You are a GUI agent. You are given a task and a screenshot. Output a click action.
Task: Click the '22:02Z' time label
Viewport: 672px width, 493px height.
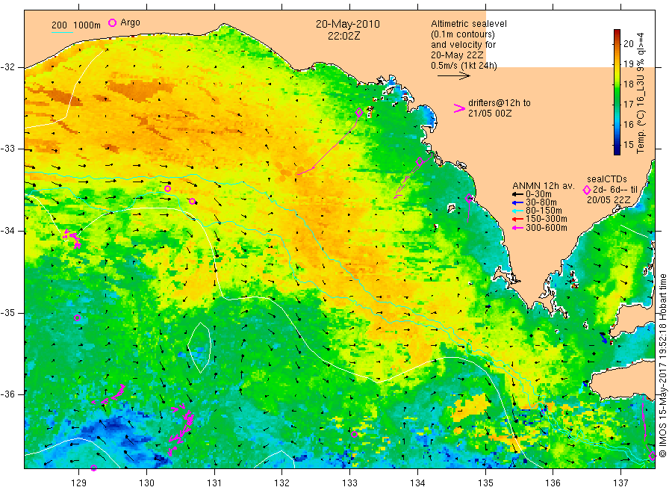coord(343,36)
